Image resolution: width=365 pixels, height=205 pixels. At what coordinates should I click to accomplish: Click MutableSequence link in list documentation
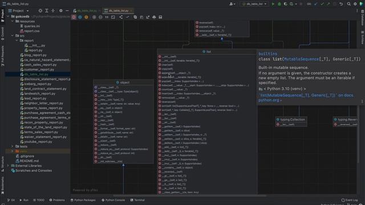tap(302, 59)
